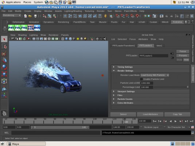The width and height of the screenshot is (195, 146).
Task: Select the Universal Manipulator tool
Action: (4, 81)
